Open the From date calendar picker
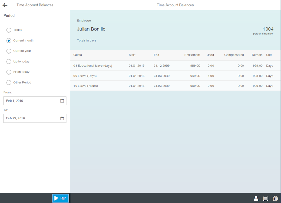The width and height of the screenshot is (281, 203). click(62, 100)
